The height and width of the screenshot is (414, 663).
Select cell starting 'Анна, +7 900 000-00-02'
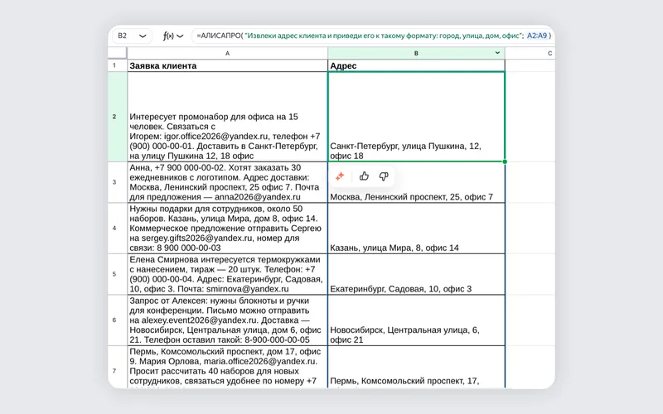coord(227,182)
